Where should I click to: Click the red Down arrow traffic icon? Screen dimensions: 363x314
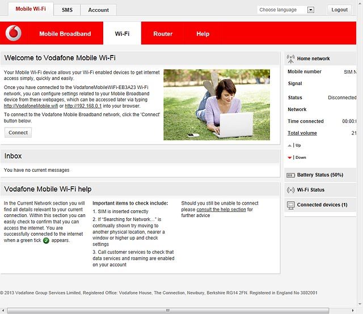click(x=289, y=158)
